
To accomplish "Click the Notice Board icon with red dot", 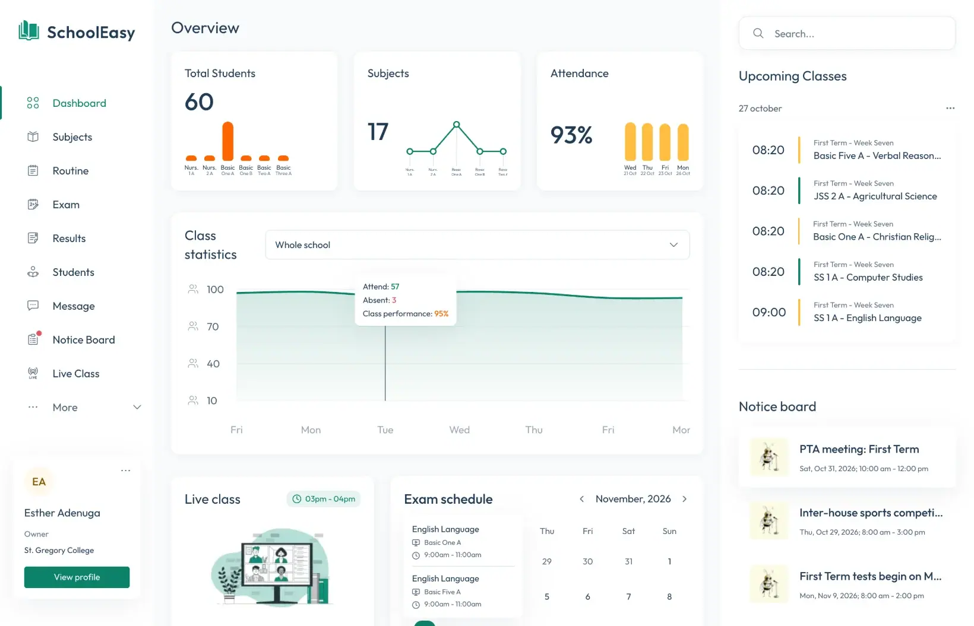I will tap(34, 339).
